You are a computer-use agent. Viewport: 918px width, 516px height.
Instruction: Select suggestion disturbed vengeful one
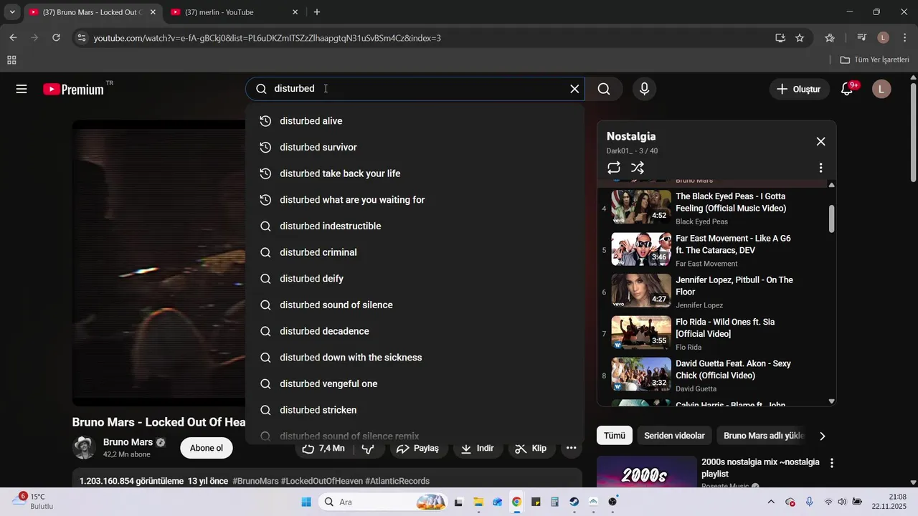pyautogui.click(x=415, y=383)
